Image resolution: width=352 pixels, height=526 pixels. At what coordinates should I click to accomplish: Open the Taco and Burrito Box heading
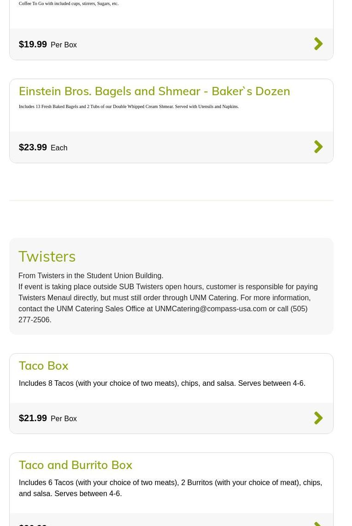point(75,465)
